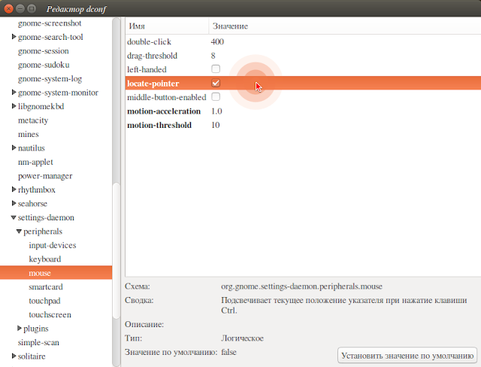Enable the left-handed checkbox
481x367 pixels.
[216, 68]
